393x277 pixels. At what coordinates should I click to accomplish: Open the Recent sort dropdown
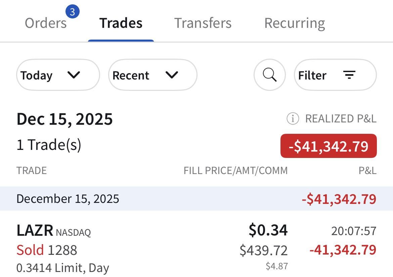coord(152,75)
